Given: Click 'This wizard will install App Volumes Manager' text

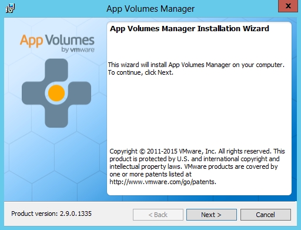Looking at the screenshot, I should pyautogui.click(x=169, y=65).
